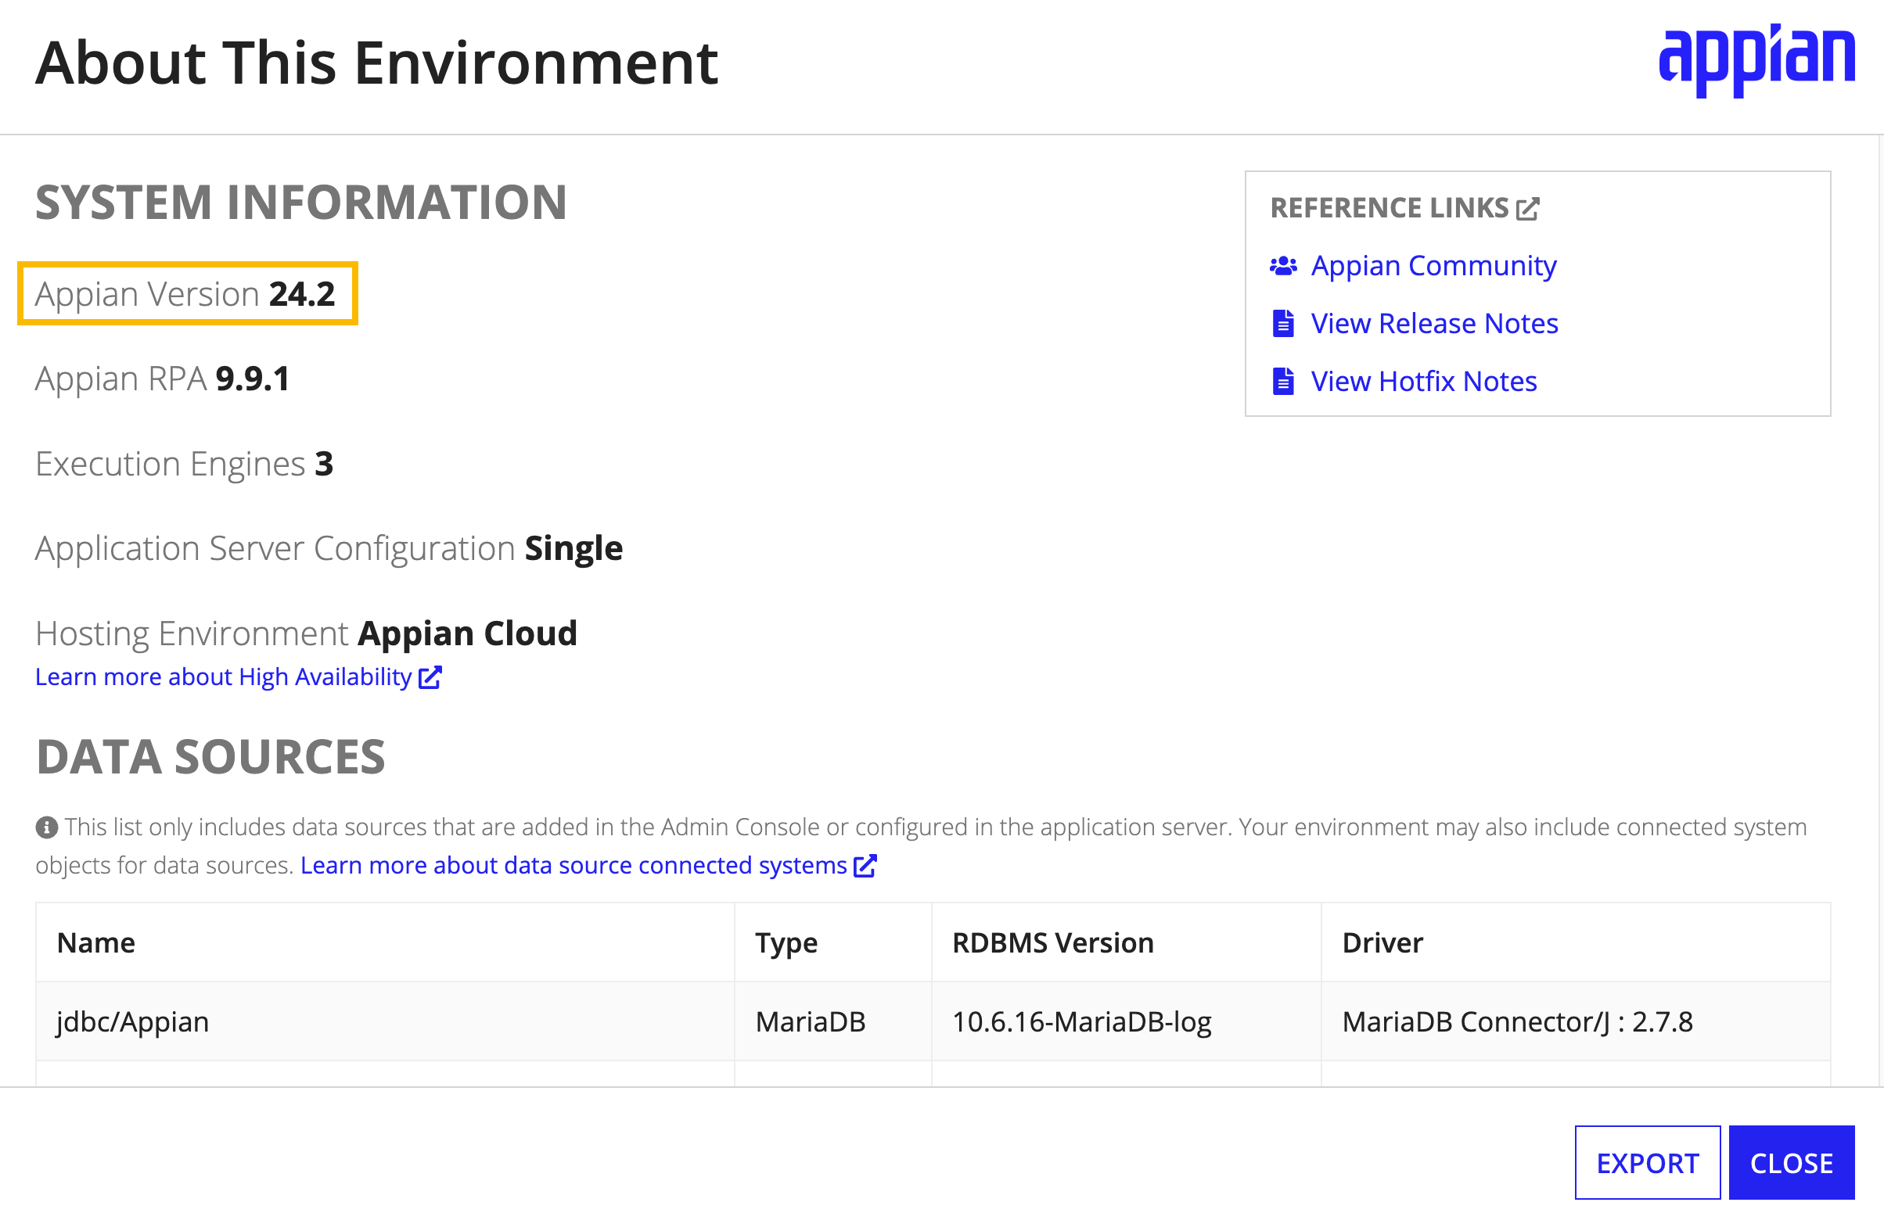Image resolution: width=1884 pixels, height=1231 pixels.
Task: Click the Appian Community people icon
Action: click(x=1283, y=266)
